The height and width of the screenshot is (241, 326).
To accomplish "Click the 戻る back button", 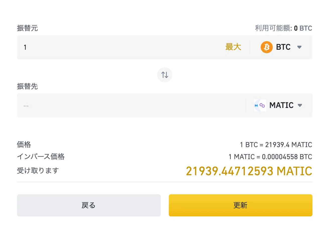I will 89,205.
